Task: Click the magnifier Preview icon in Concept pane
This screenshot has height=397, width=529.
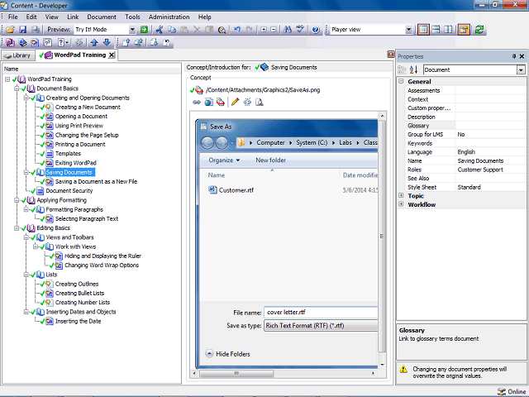Action: tap(259, 102)
